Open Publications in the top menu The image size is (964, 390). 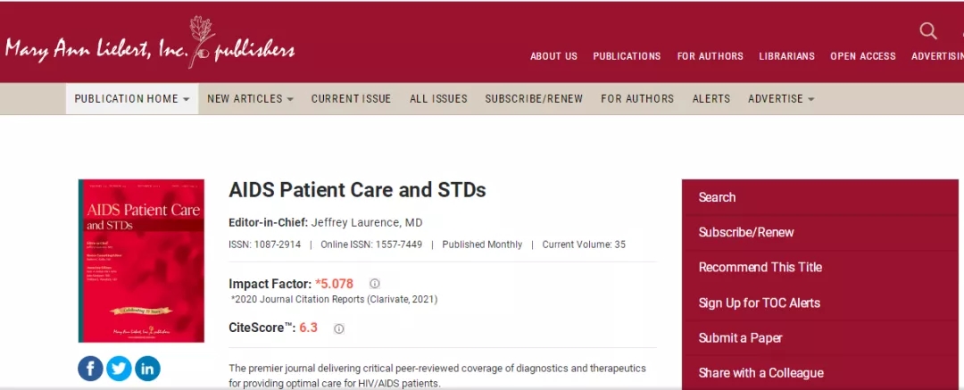point(627,56)
